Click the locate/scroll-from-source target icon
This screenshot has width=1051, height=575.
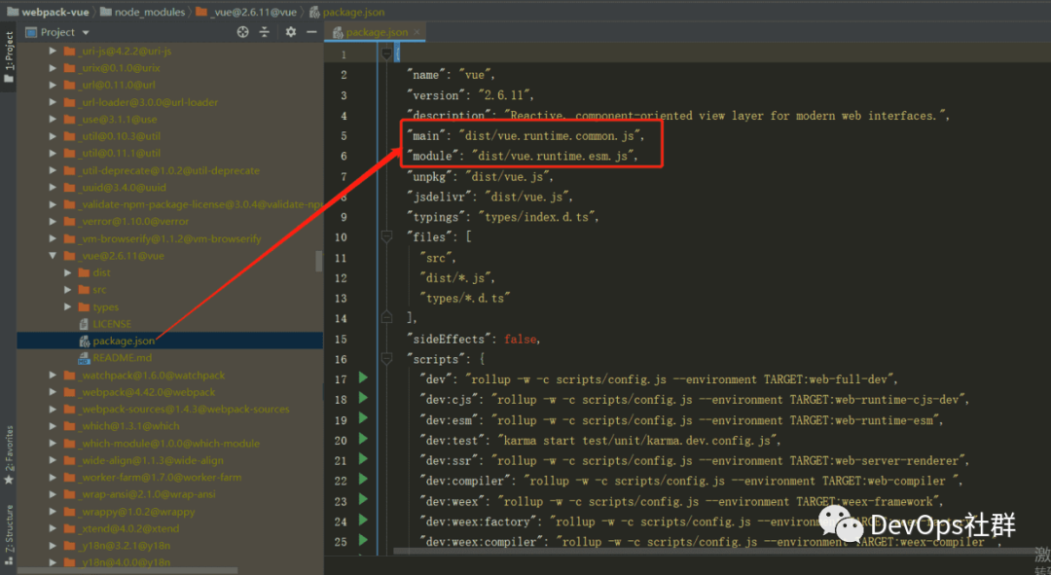[x=242, y=31]
